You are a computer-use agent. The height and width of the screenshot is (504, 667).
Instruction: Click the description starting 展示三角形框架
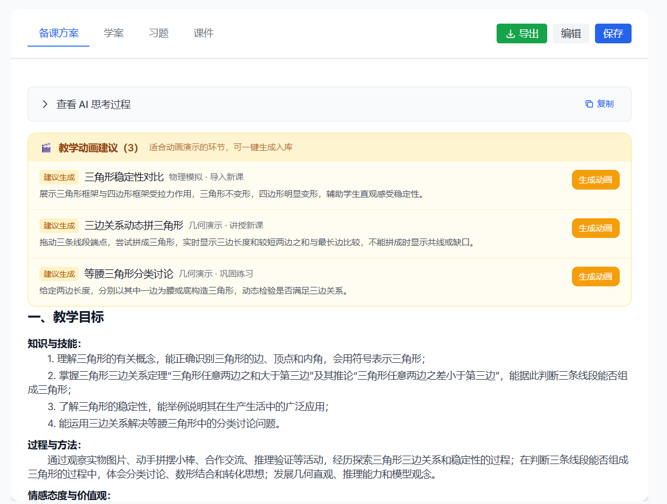coord(232,194)
